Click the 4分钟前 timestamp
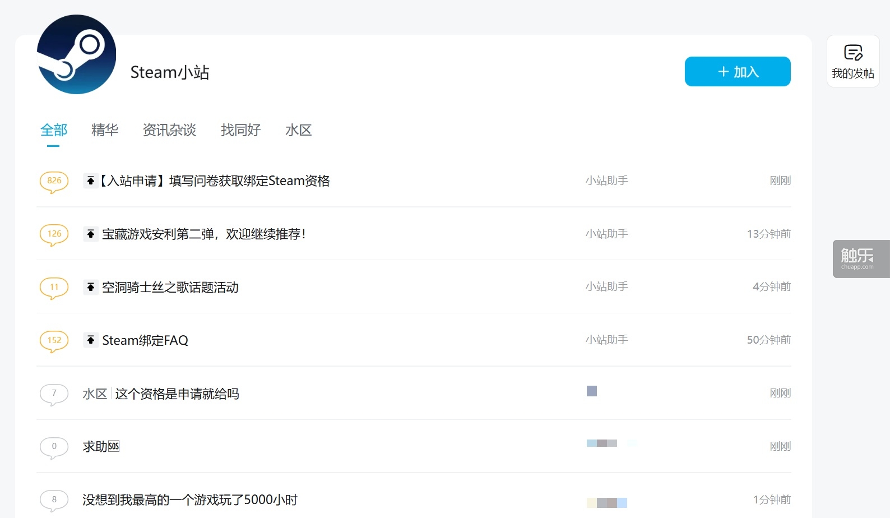Screen dimensions: 890x518 tap(772, 286)
